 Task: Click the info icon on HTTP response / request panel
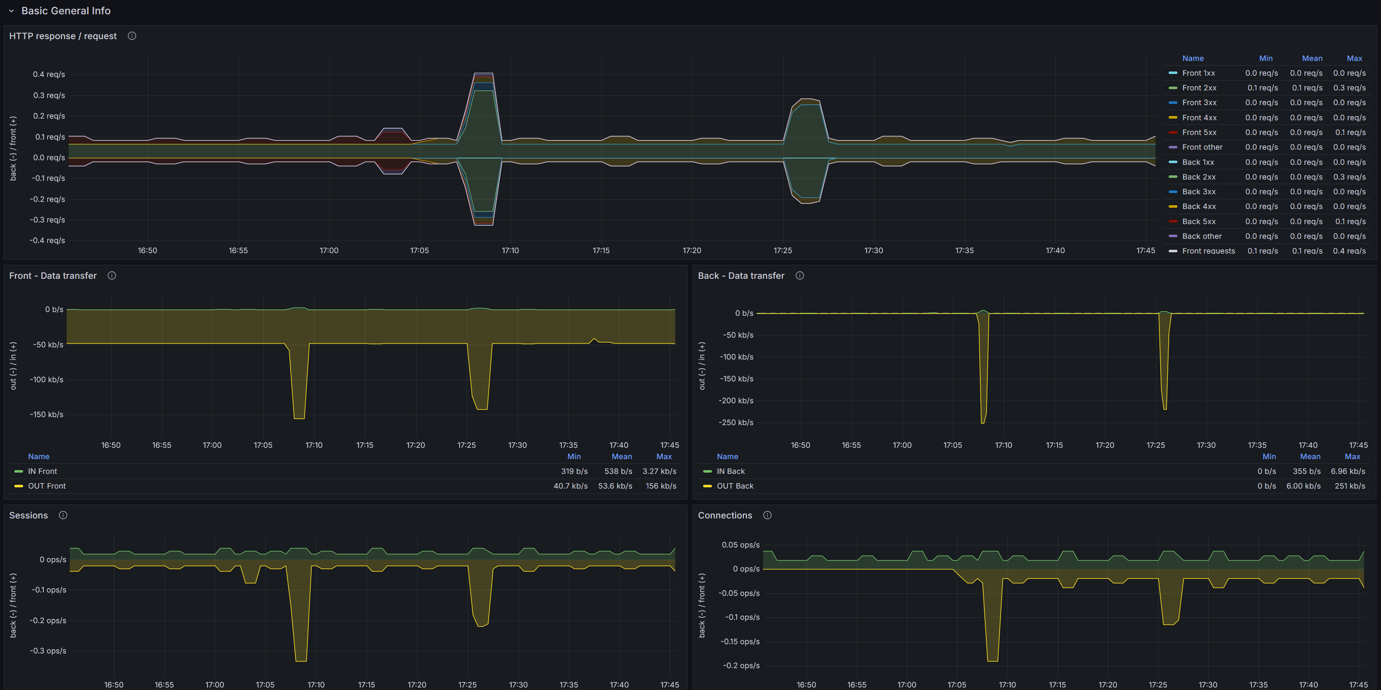pyautogui.click(x=132, y=36)
